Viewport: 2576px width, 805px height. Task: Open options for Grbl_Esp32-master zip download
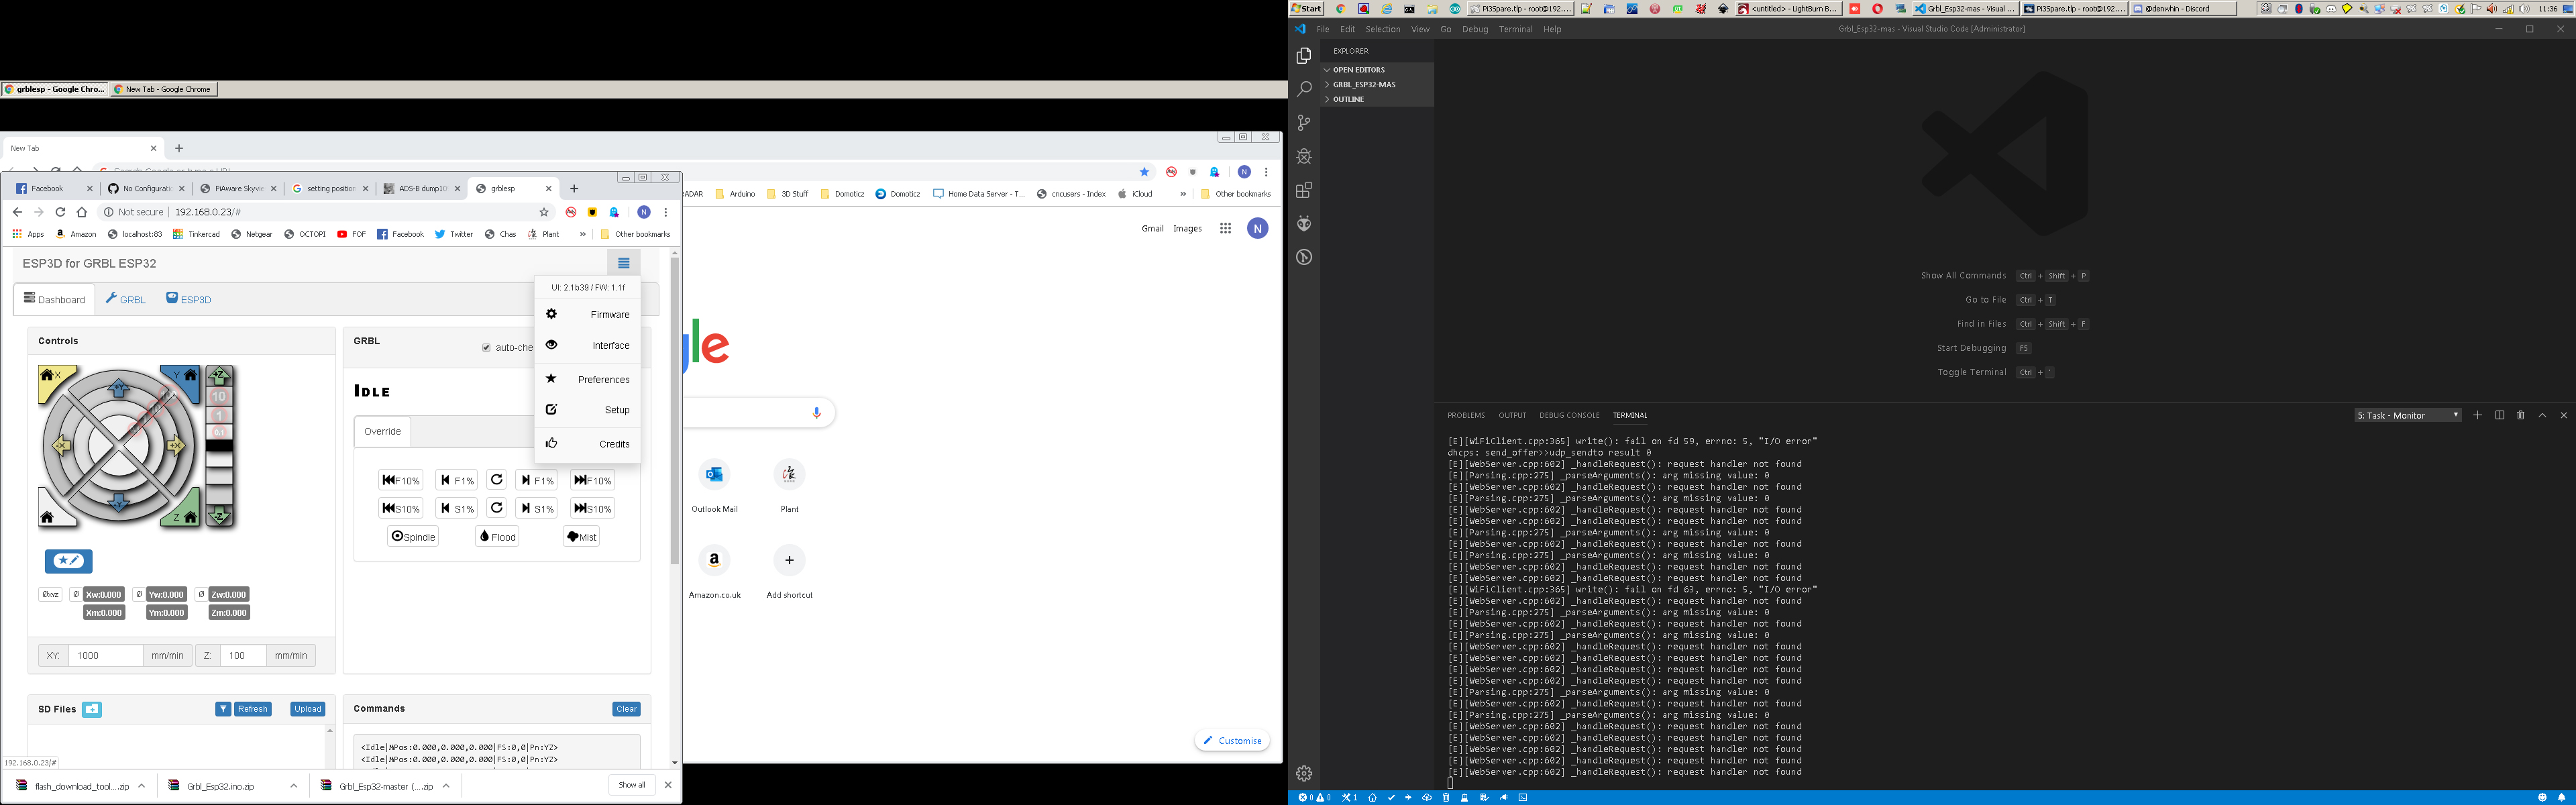[x=446, y=786]
